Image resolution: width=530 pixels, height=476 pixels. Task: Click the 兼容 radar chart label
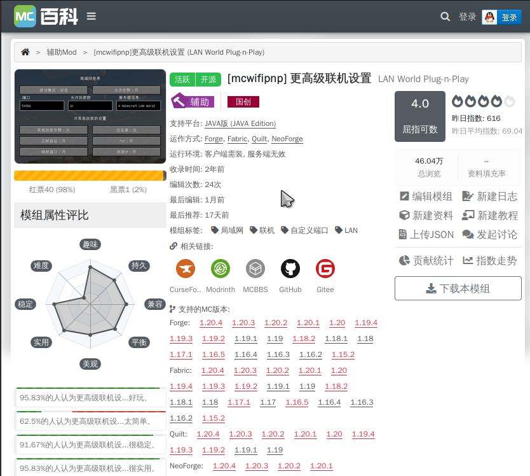point(155,304)
